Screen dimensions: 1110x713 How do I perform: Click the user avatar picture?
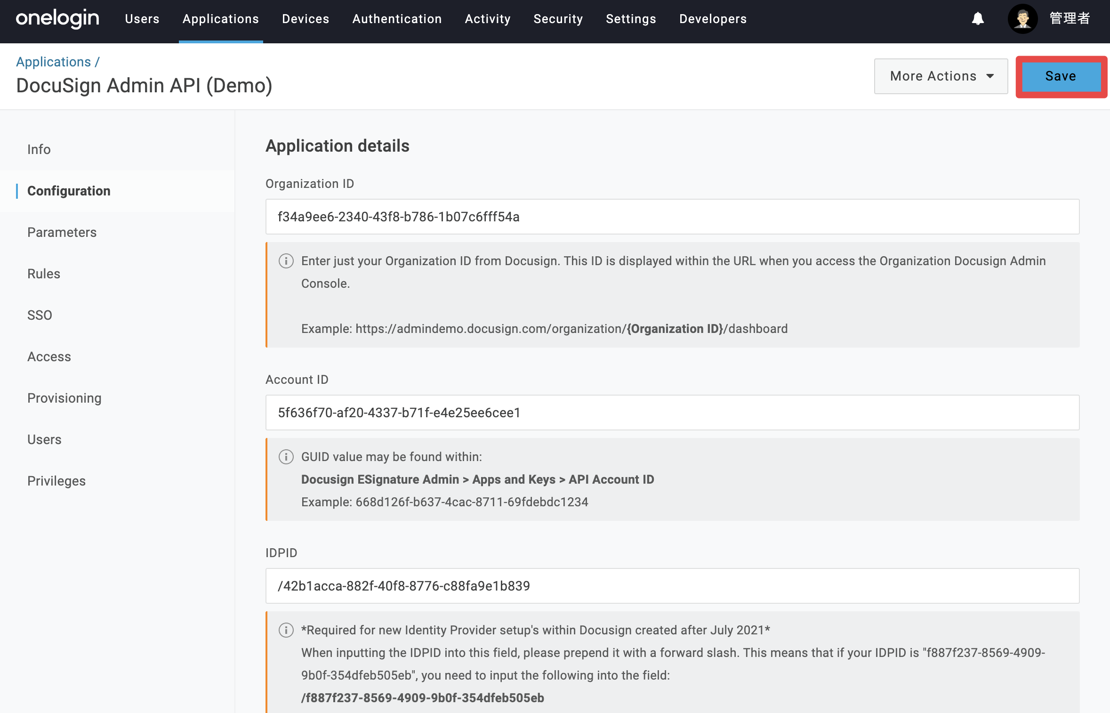pos(1022,19)
